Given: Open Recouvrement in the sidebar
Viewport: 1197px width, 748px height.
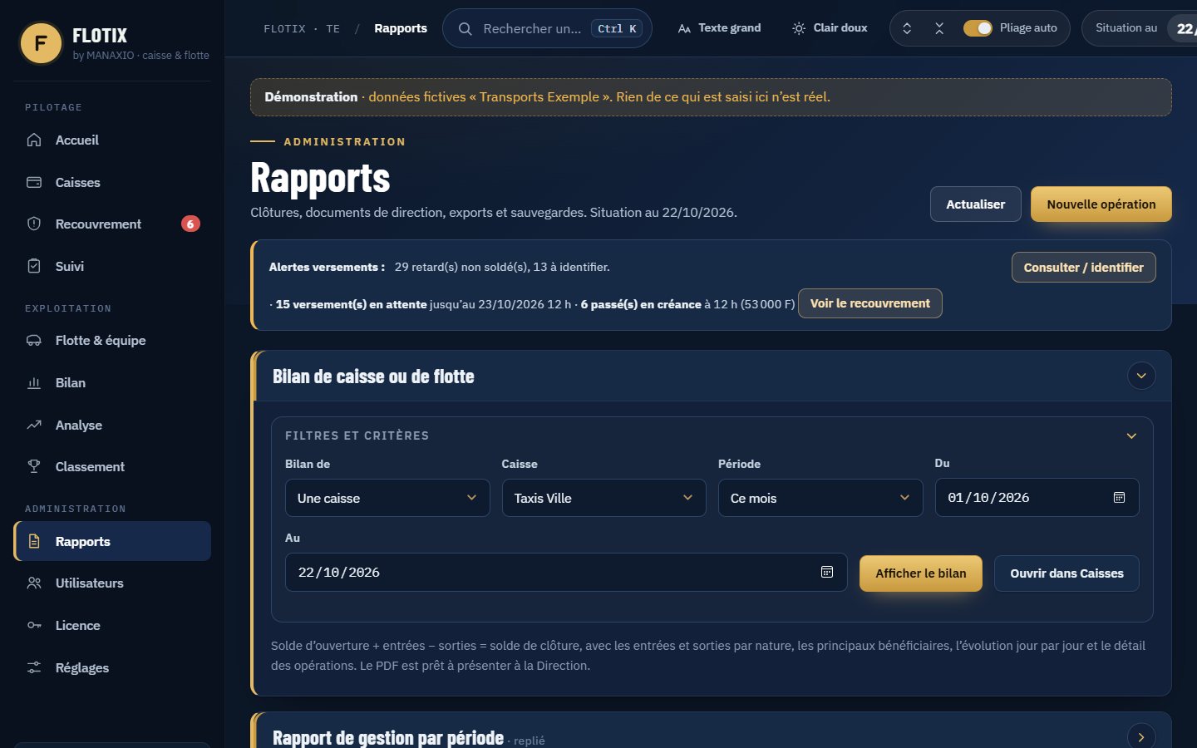Looking at the screenshot, I should [112, 224].
